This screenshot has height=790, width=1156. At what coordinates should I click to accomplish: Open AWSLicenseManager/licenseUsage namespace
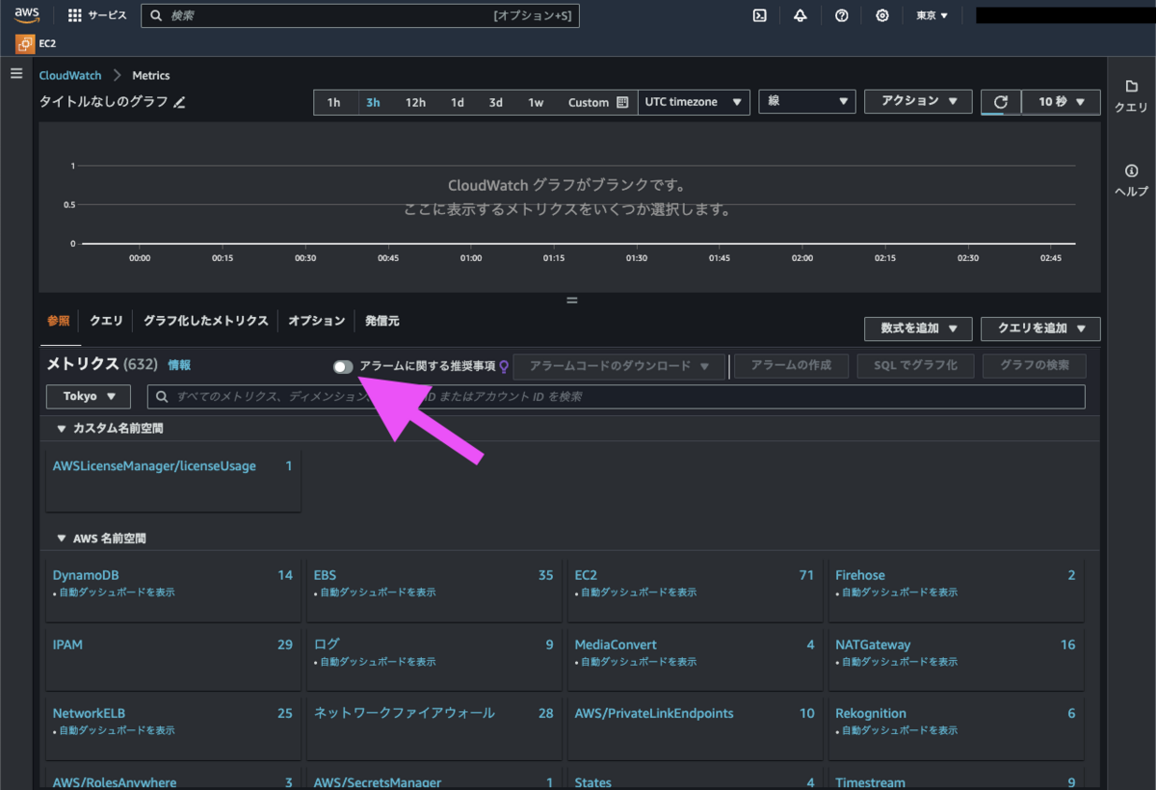(x=154, y=466)
